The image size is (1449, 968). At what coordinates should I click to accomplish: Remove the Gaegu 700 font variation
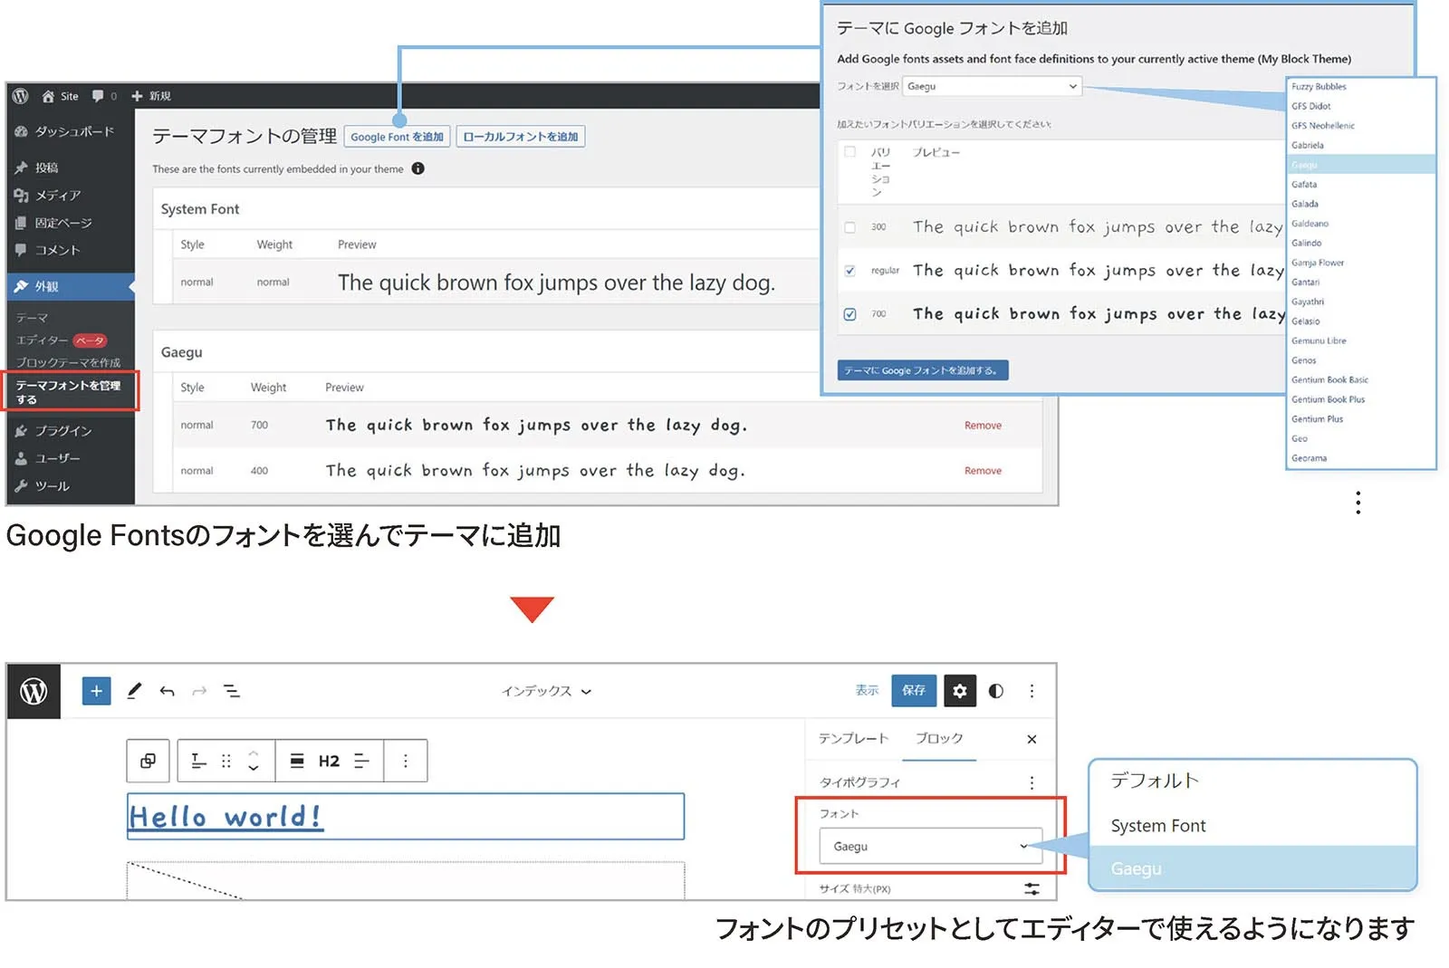click(x=983, y=425)
